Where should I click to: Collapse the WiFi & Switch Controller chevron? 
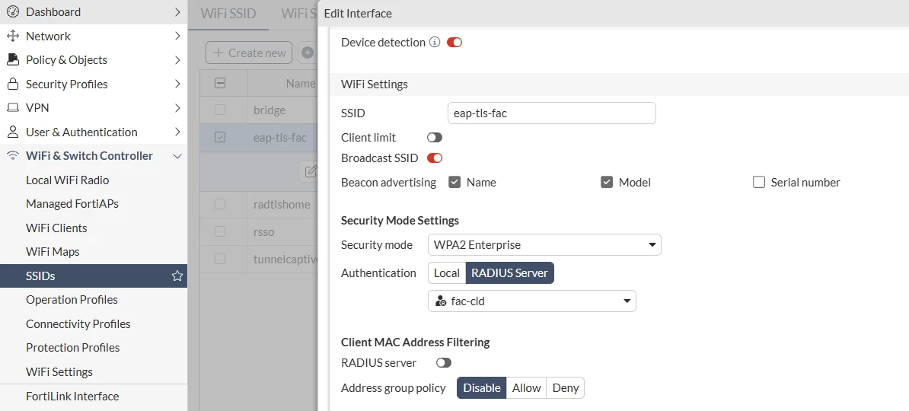coord(177,156)
